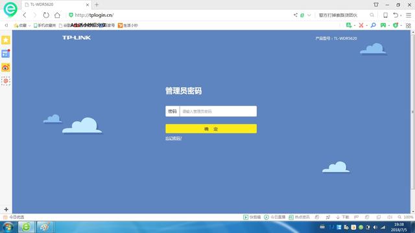This screenshot has width=415, height=233.
Task: Open the blue news sidebar icon
Action: pyautogui.click(x=6, y=54)
